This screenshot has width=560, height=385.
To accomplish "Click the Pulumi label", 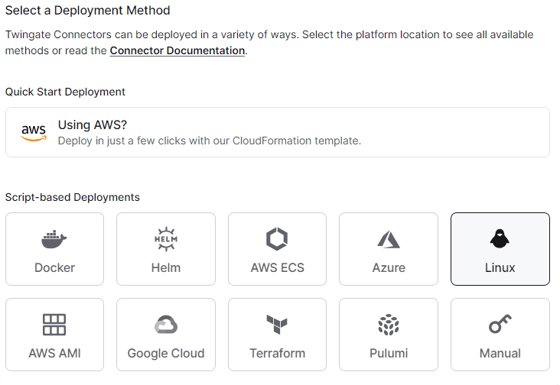I will (389, 353).
